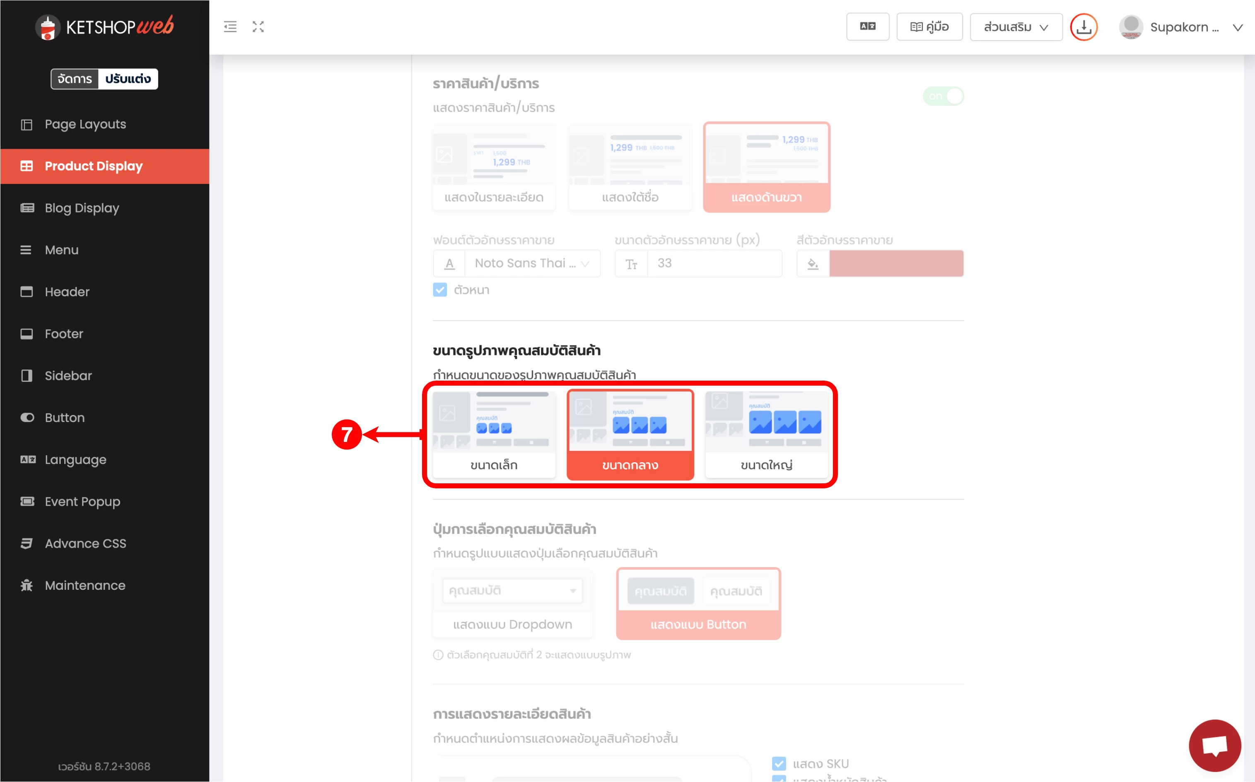Click the Advance CSS icon in the sidebar
1255x782 pixels.
pos(27,543)
